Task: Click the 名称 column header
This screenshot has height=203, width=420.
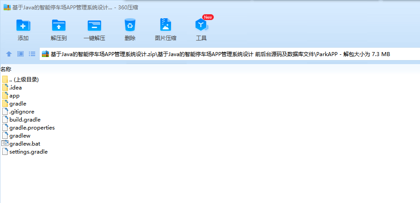Action: [6, 69]
